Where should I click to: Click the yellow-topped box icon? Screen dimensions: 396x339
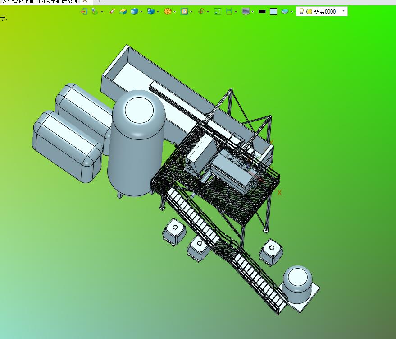tap(123, 11)
